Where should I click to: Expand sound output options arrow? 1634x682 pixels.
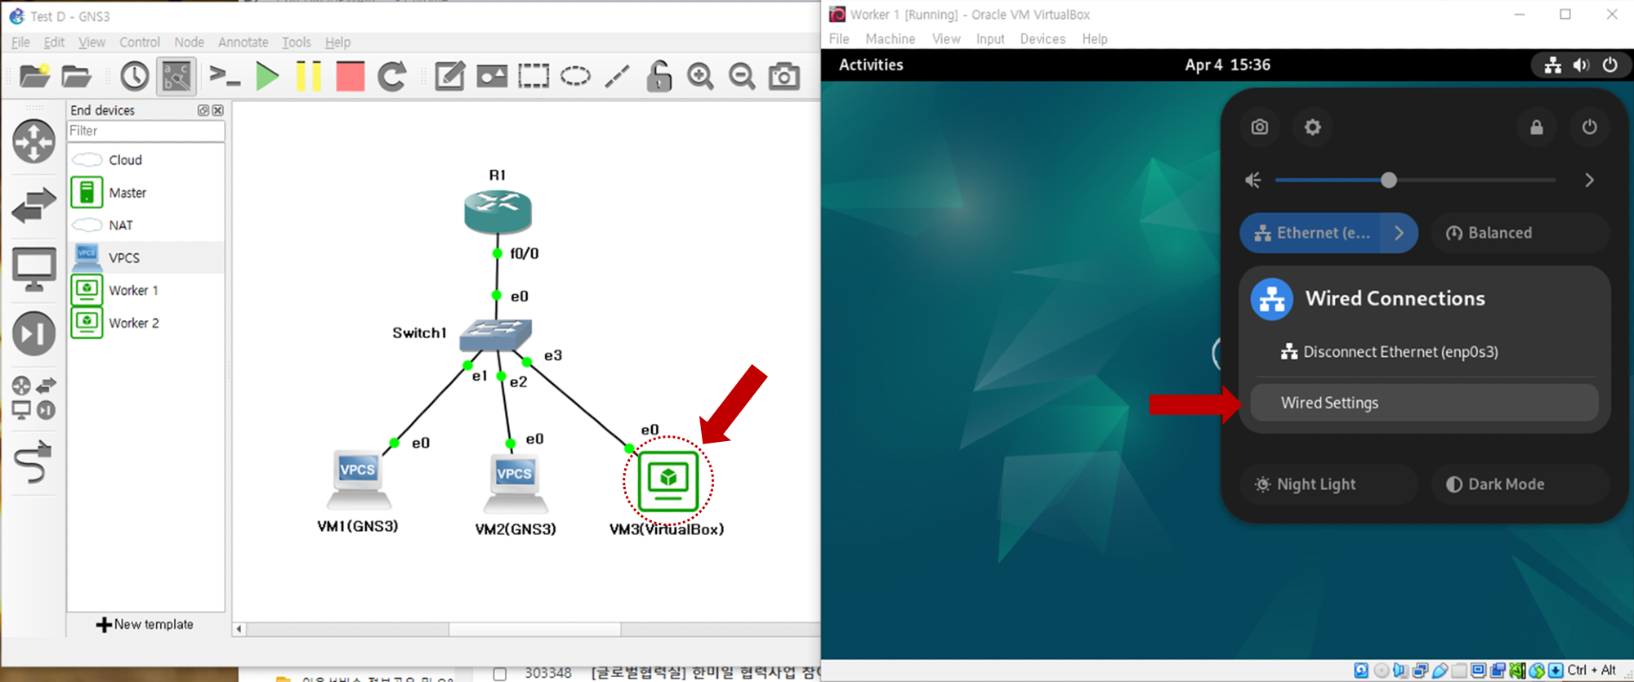pos(1589,180)
